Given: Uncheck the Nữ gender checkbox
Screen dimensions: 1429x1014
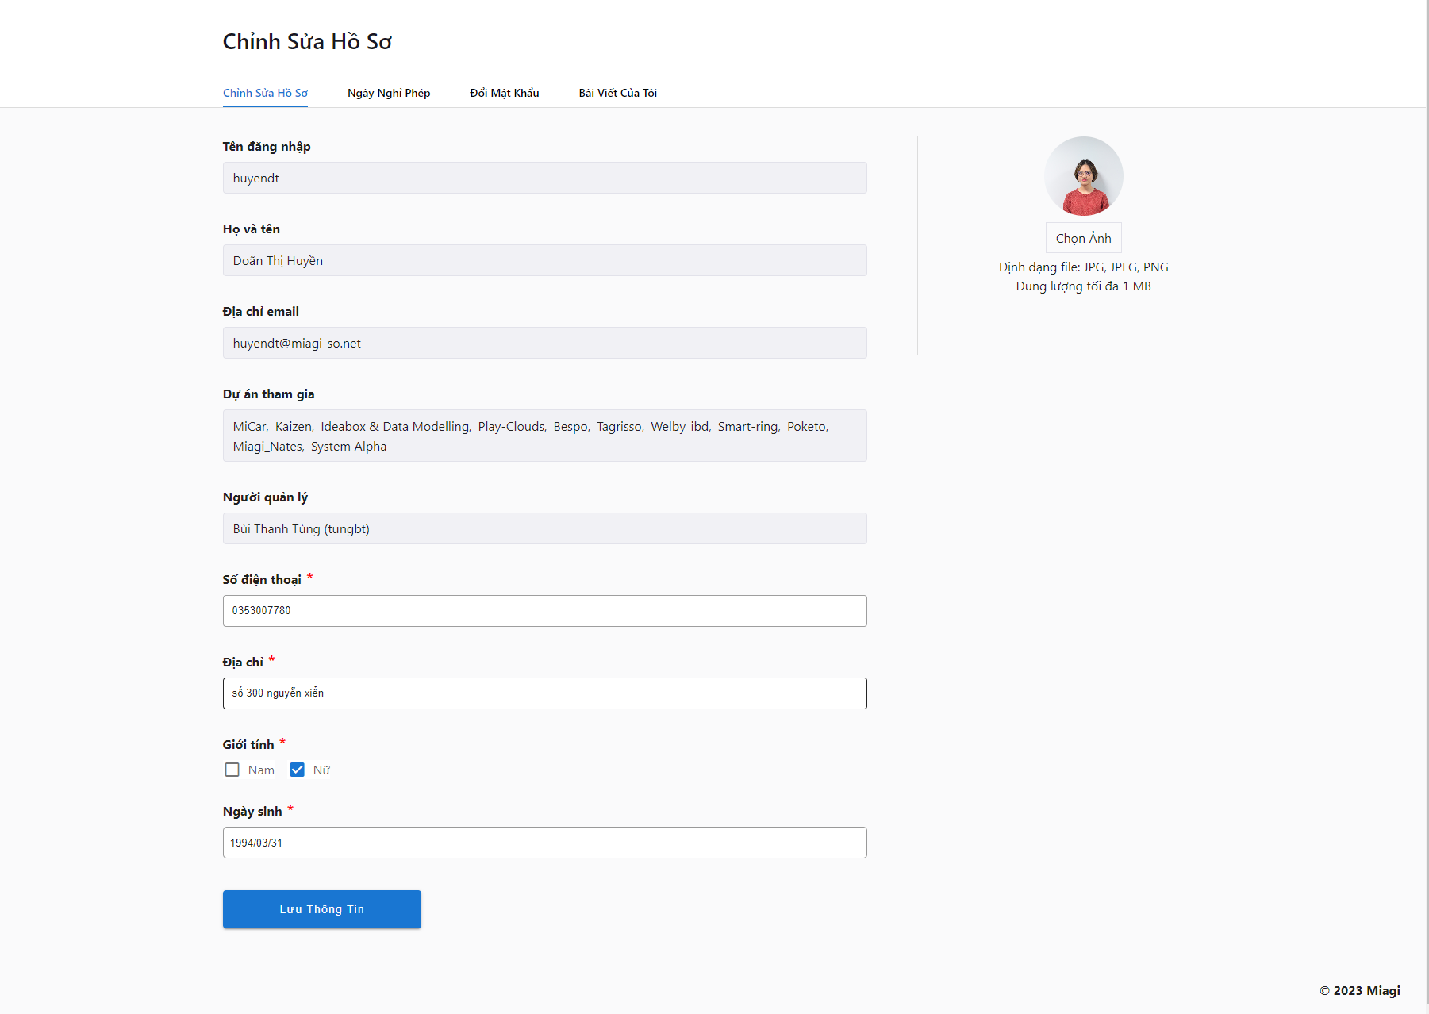Looking at the screenshot, I should coord(297,770).
